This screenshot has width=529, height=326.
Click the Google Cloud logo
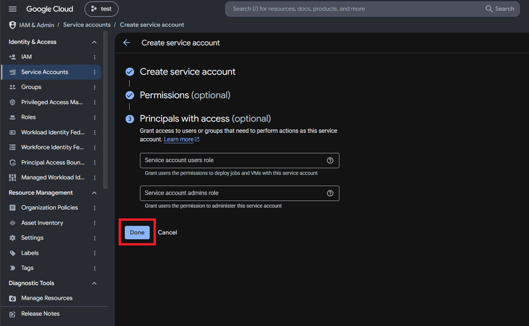coord(50,9)
